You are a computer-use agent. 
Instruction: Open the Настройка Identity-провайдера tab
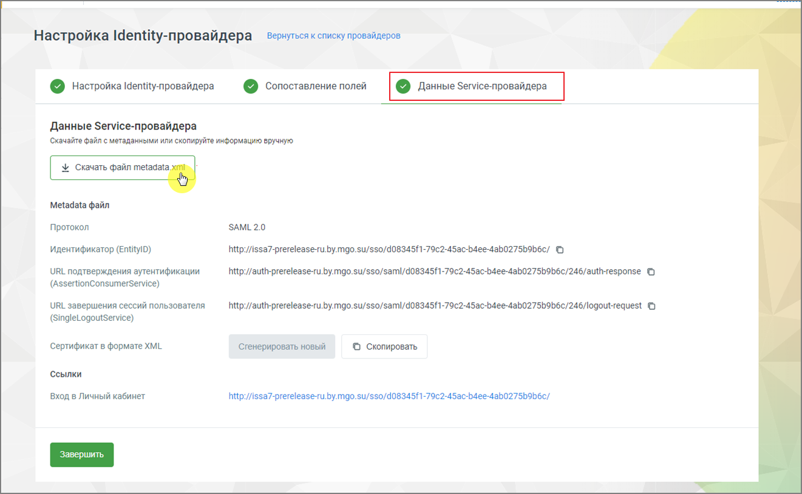(132, 86)
